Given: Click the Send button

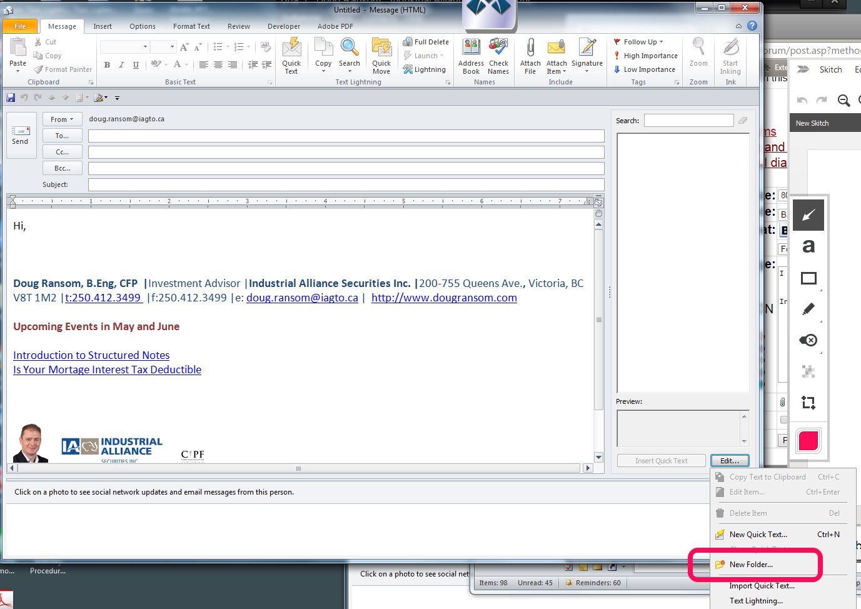Looking at the screenshot, I should pyautogui.click(x=20, y=134).
